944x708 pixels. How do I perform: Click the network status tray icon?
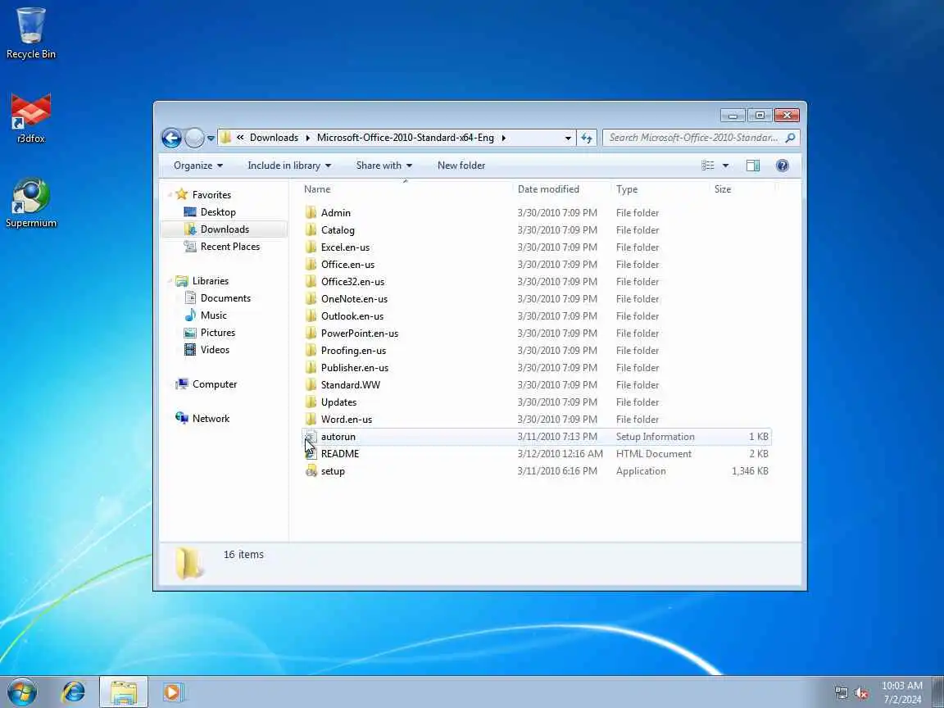pos(841,693)
